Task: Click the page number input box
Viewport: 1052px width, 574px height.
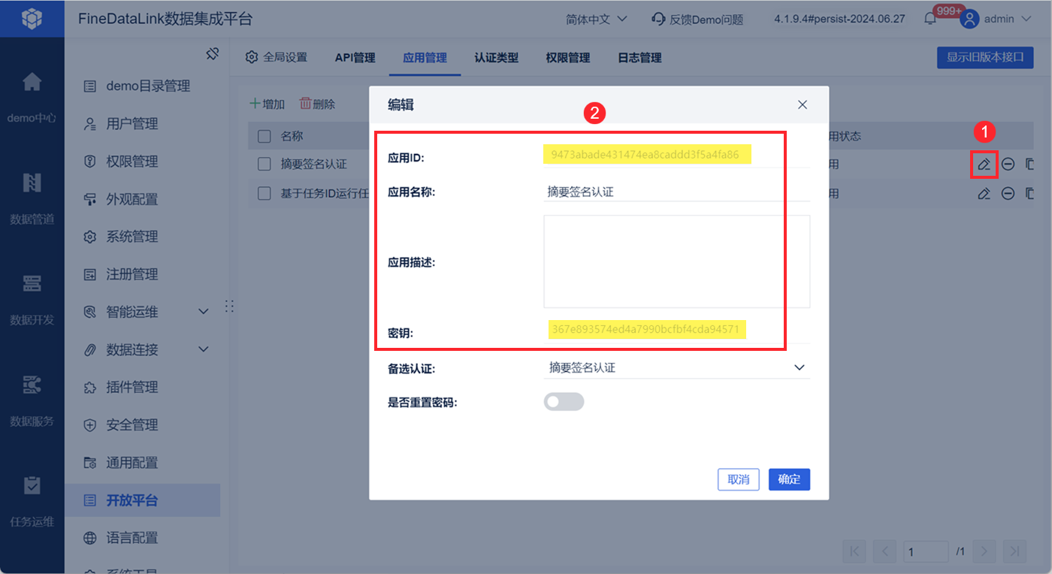Action: (x=927, y=551)
